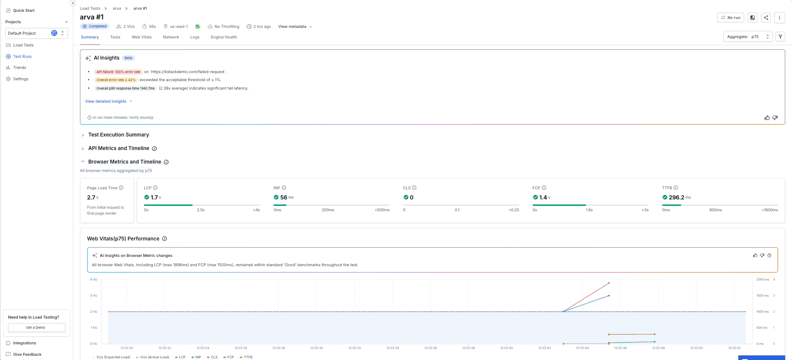Click info icon beside Browser Metrics and Timeline
Viewport: 792px width, 360px height.
tap(166, 162)
